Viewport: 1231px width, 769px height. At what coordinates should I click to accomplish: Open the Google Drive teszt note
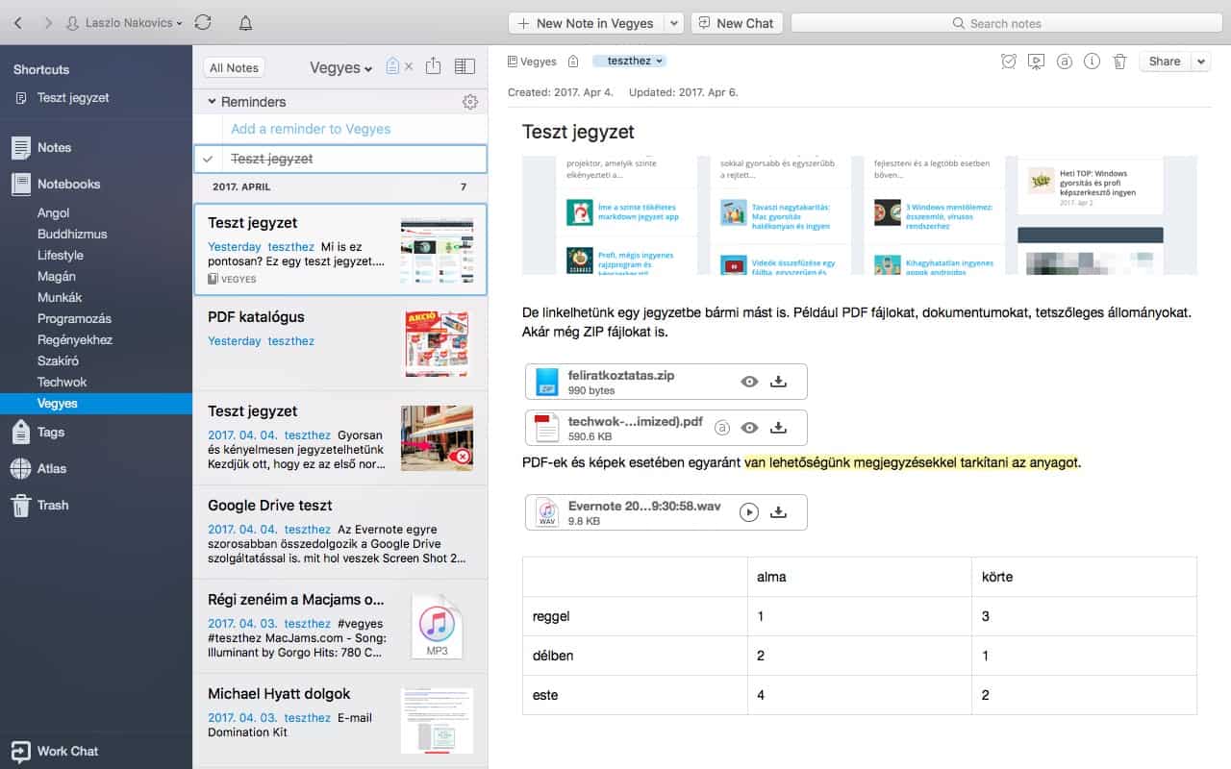(340, 533)
